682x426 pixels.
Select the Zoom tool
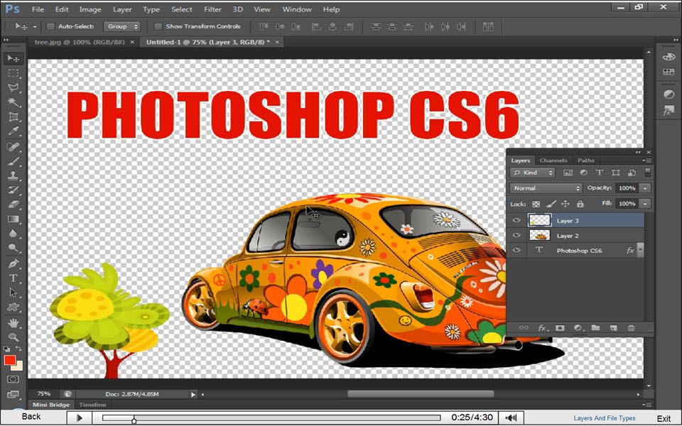click(x=13, y=337)
